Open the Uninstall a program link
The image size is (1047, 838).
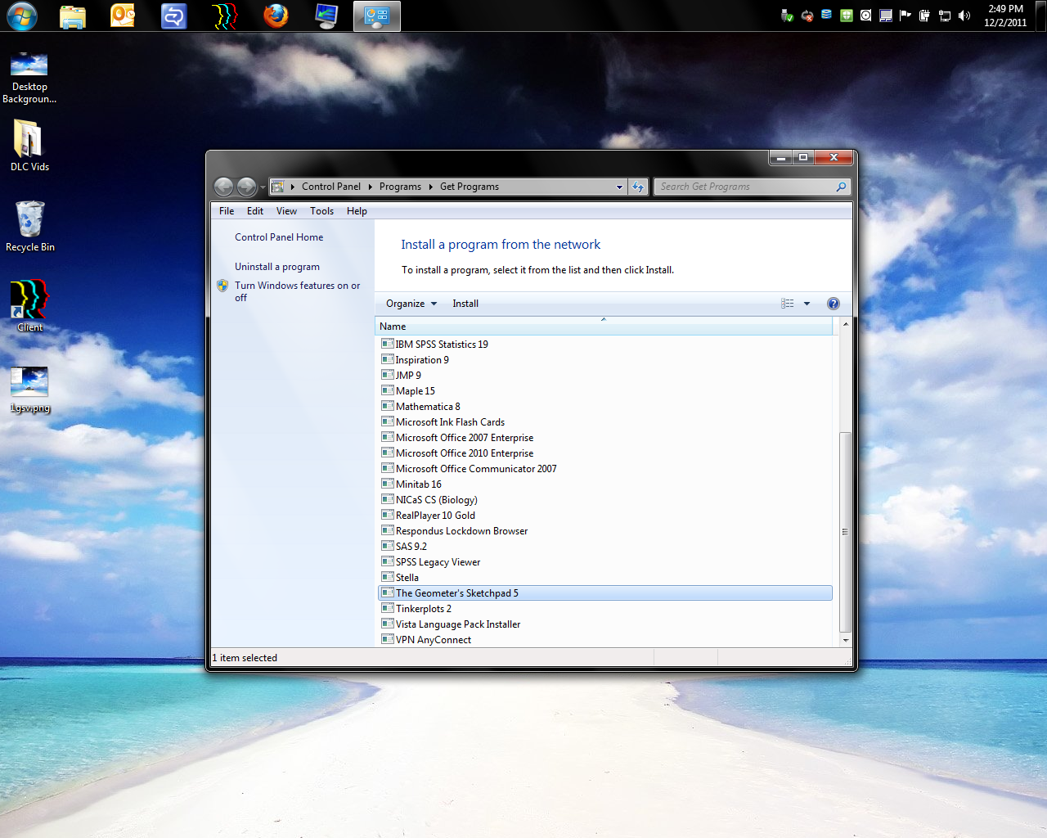(276, 267)
